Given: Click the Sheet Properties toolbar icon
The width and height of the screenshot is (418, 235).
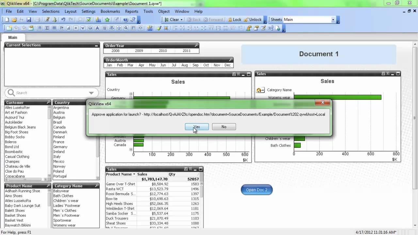Looking at the screenshot, I should (30, 28).
